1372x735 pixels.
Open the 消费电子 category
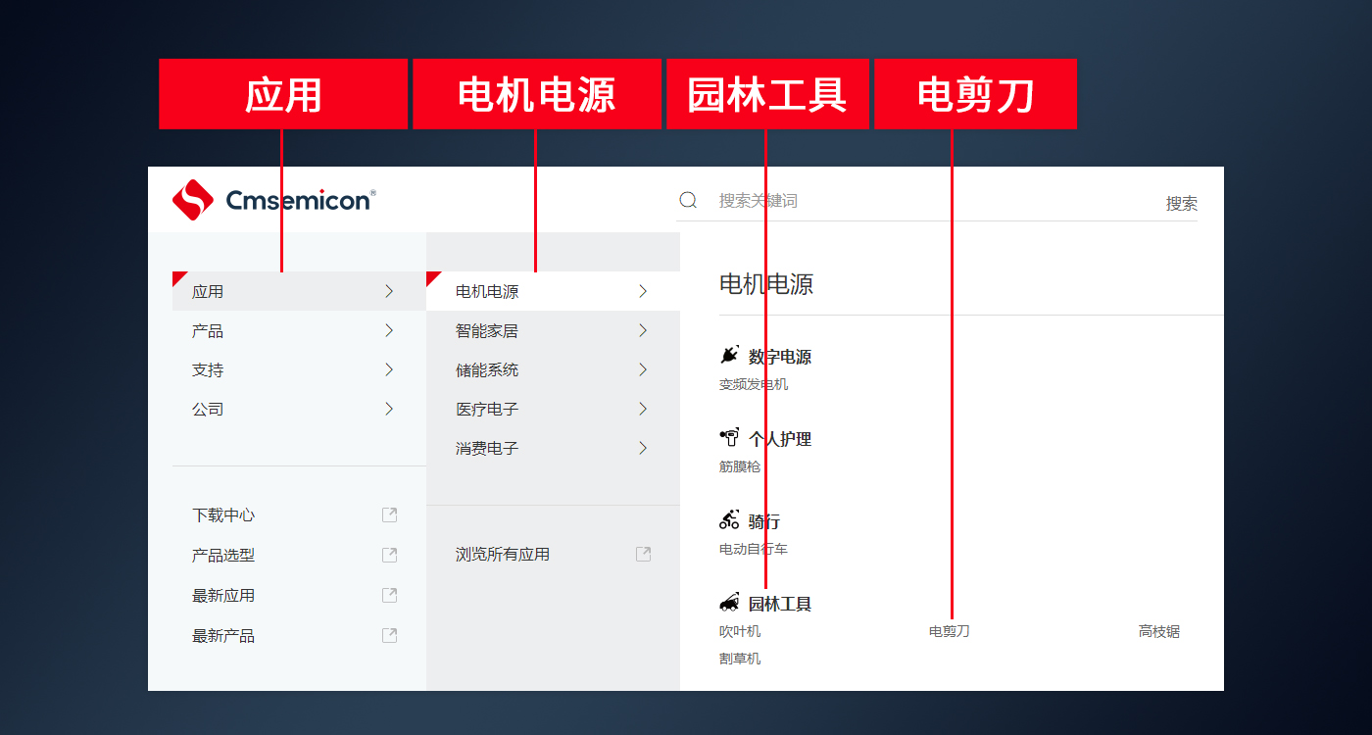pyautogui.click(x=553, y=448)
